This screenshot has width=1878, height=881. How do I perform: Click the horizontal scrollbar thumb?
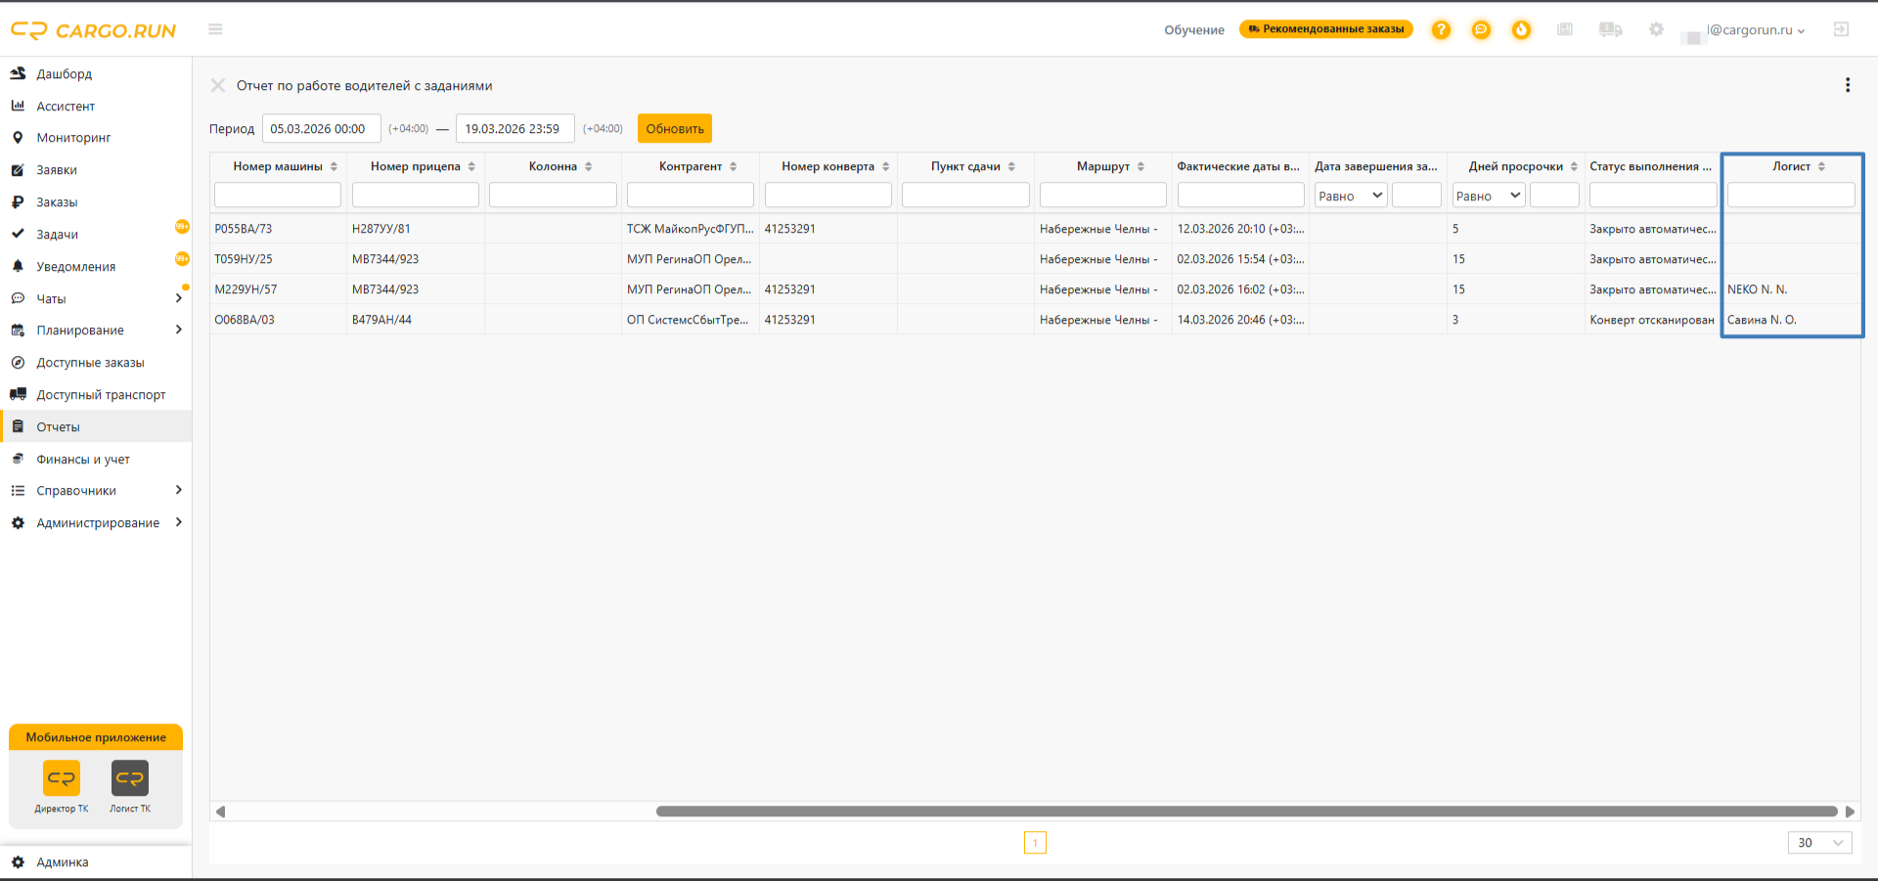coord(1247,812)
